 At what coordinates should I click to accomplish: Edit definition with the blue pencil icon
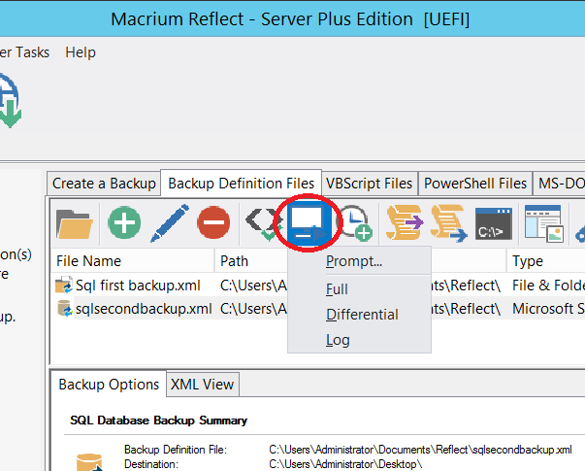click(170, 223)
